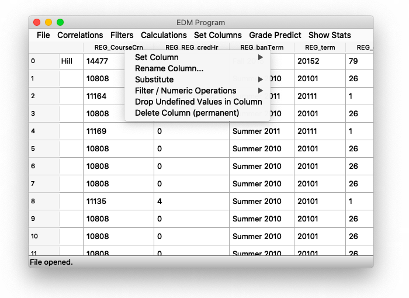Open the Set Columns menu
This screenshot has height=298, width=409.
click(217, 35)
